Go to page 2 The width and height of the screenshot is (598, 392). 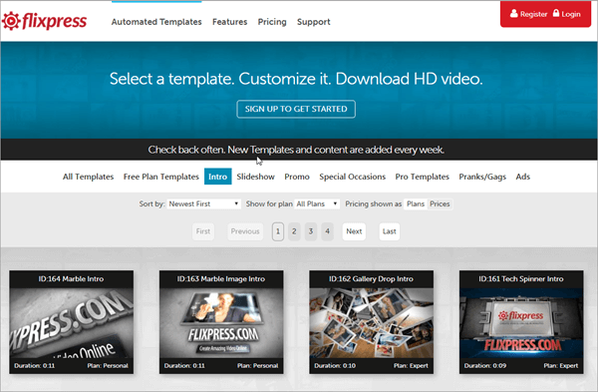(x=294, y=231)
